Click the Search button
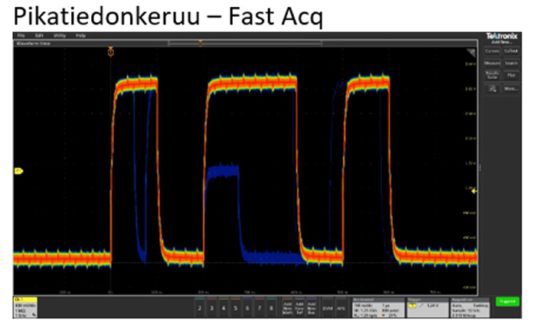The image size is (536, 329). click(511, 63)
